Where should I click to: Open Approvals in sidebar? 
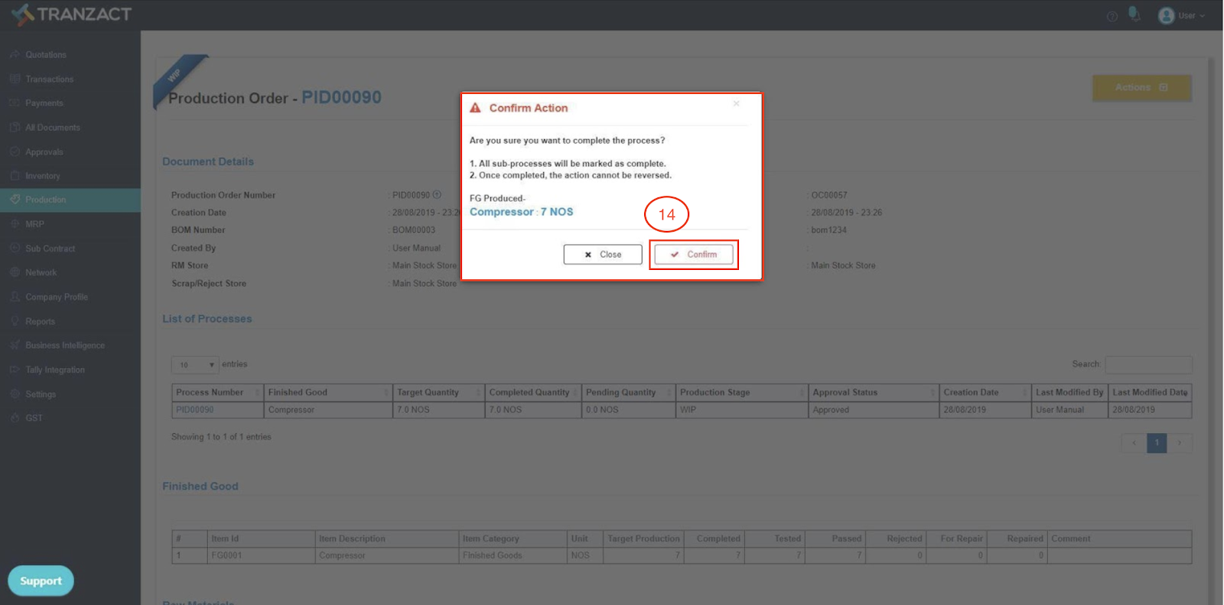coord(44,152)
